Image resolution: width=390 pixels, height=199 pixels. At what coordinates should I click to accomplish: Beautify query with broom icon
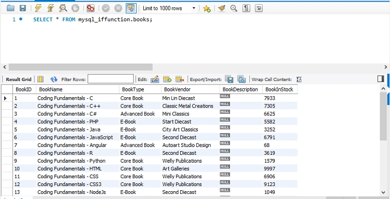tap(221, 8)
